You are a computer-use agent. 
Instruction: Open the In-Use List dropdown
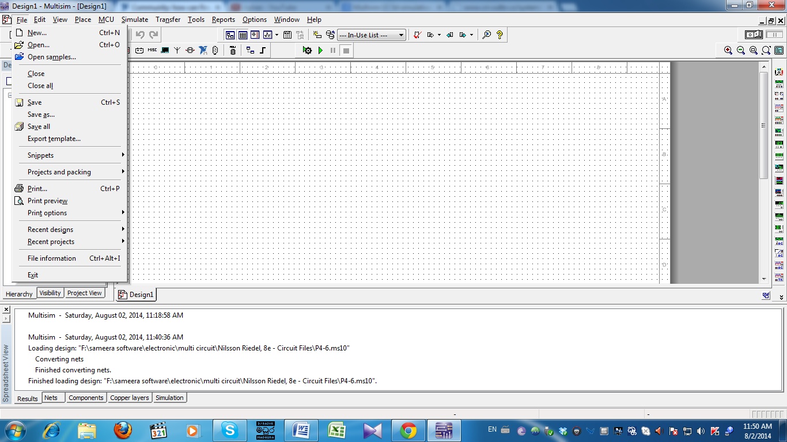point(372,35)
